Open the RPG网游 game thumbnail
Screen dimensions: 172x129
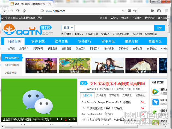pyautogui.click(x=41, y=65)
